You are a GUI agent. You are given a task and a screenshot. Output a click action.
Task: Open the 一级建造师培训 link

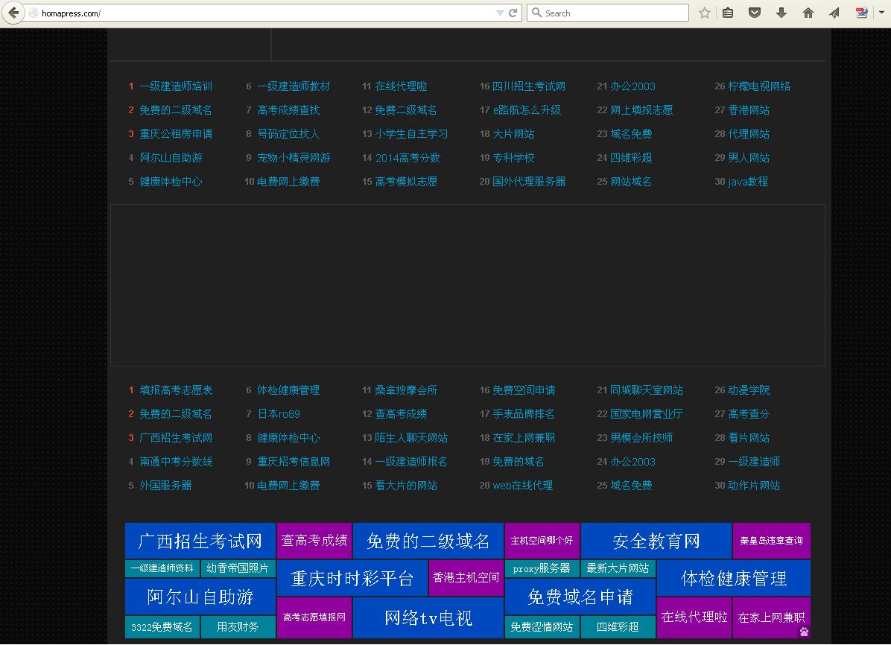click(x=176, y=86)
